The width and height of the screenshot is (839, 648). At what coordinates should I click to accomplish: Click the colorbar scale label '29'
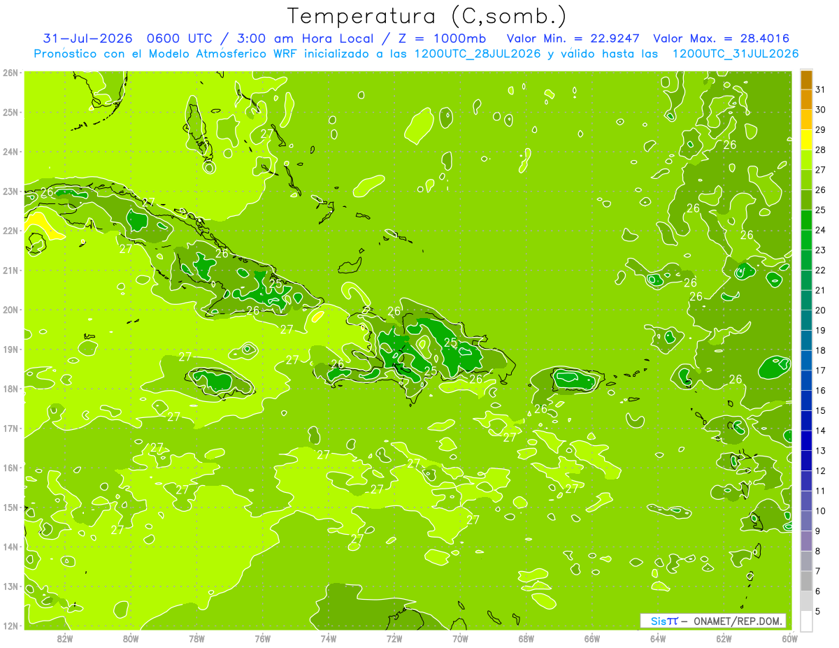[821, 130]
